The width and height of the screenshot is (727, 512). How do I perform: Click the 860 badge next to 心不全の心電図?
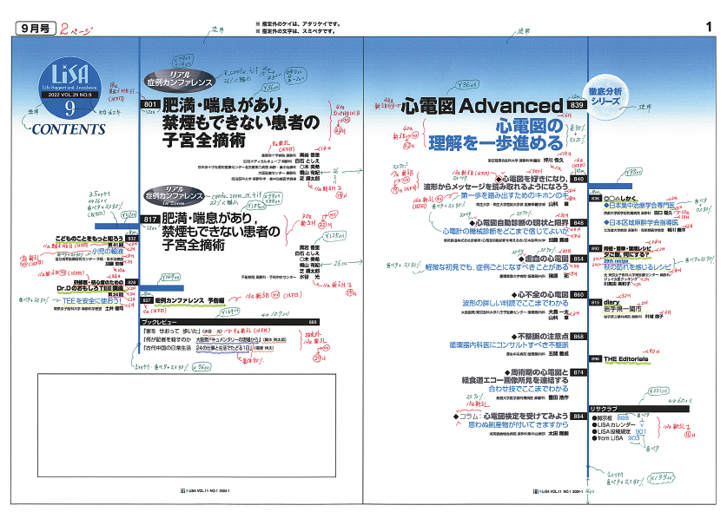(578, 295)
